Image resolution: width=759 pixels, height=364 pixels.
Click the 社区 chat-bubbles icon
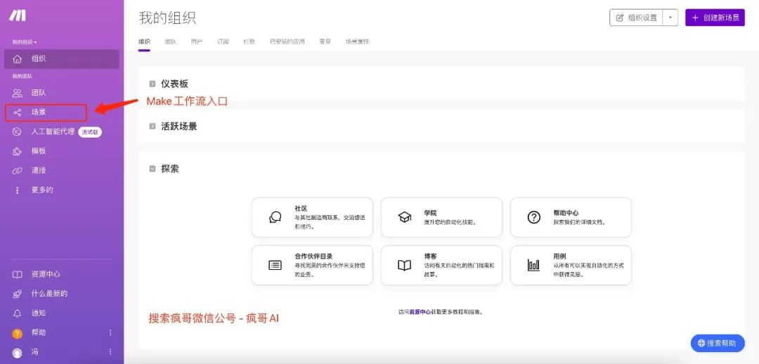(x=275, y=217)
